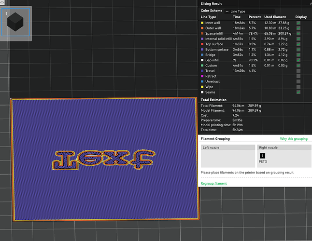Disable the Seams display checkbox
The image size is (312, 241).
click(298, 92)
